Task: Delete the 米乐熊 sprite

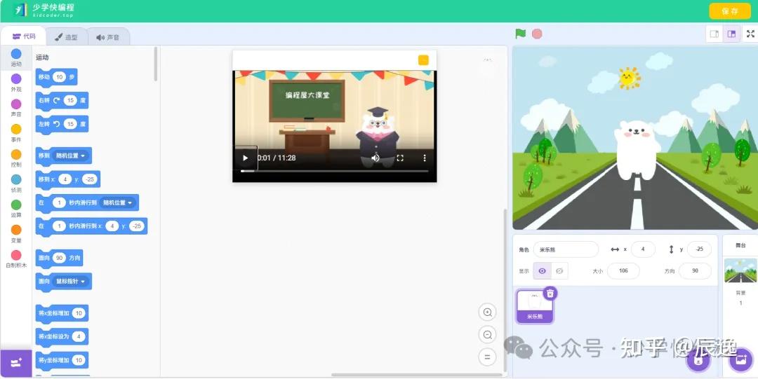Action: pos(550,293)
